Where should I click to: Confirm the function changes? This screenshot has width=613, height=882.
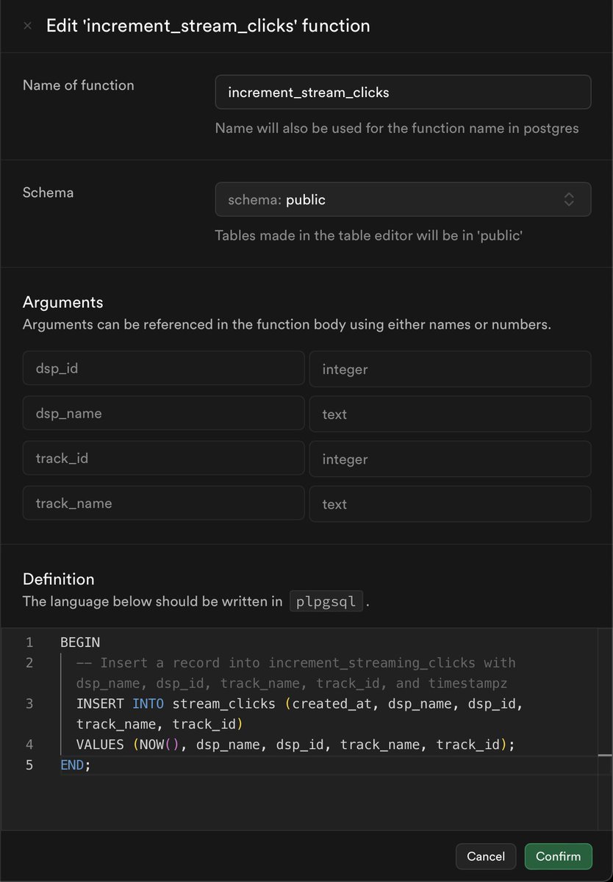pyautogui.click(x=558, y=856)
